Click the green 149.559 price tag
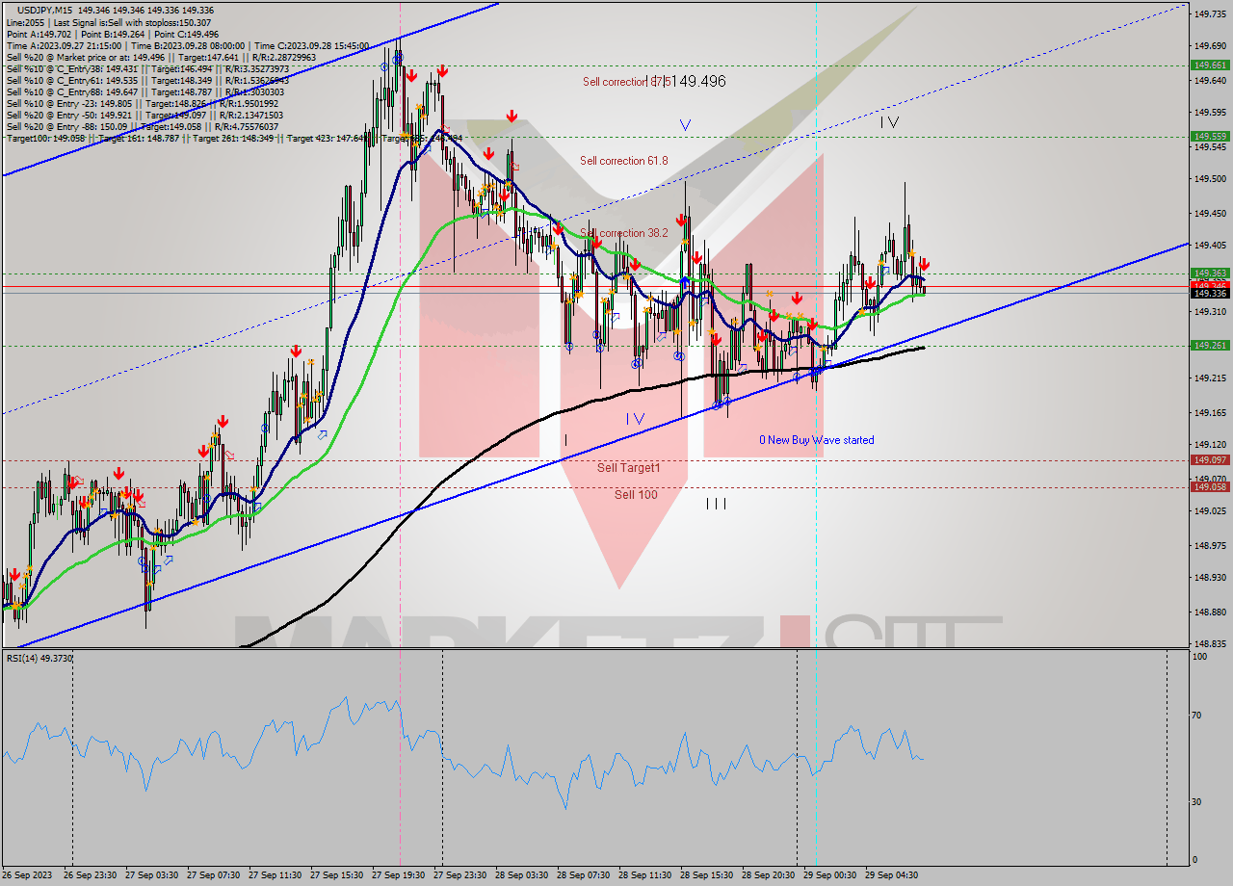 [1210, 137]
